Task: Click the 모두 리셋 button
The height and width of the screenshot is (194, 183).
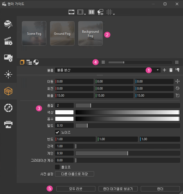Action: [76, 189]
